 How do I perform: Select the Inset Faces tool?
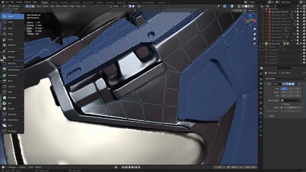pyautogui.click(x=12, y=75)
